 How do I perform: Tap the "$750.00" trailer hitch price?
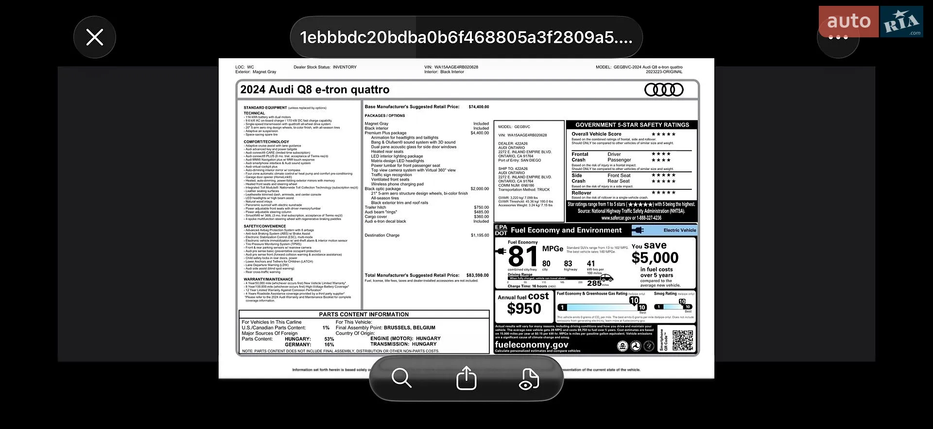pos(482,207)
